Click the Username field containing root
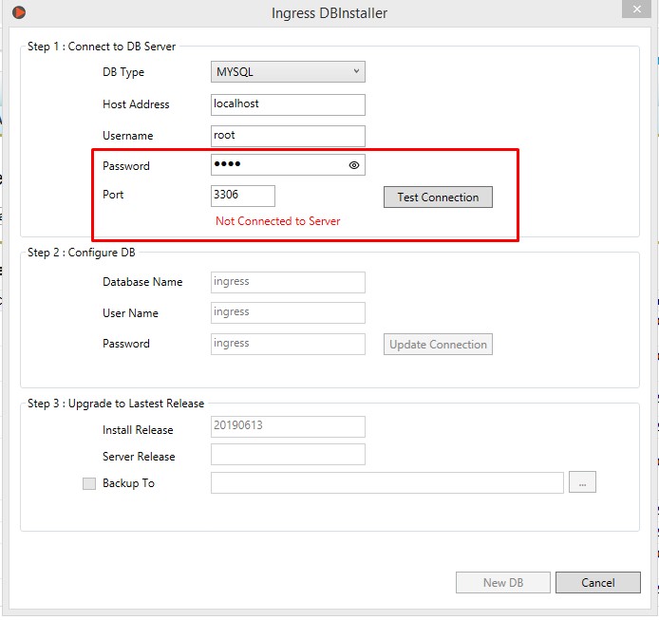Viewport: 659px width, 620px height. click(x=288, y=136)
